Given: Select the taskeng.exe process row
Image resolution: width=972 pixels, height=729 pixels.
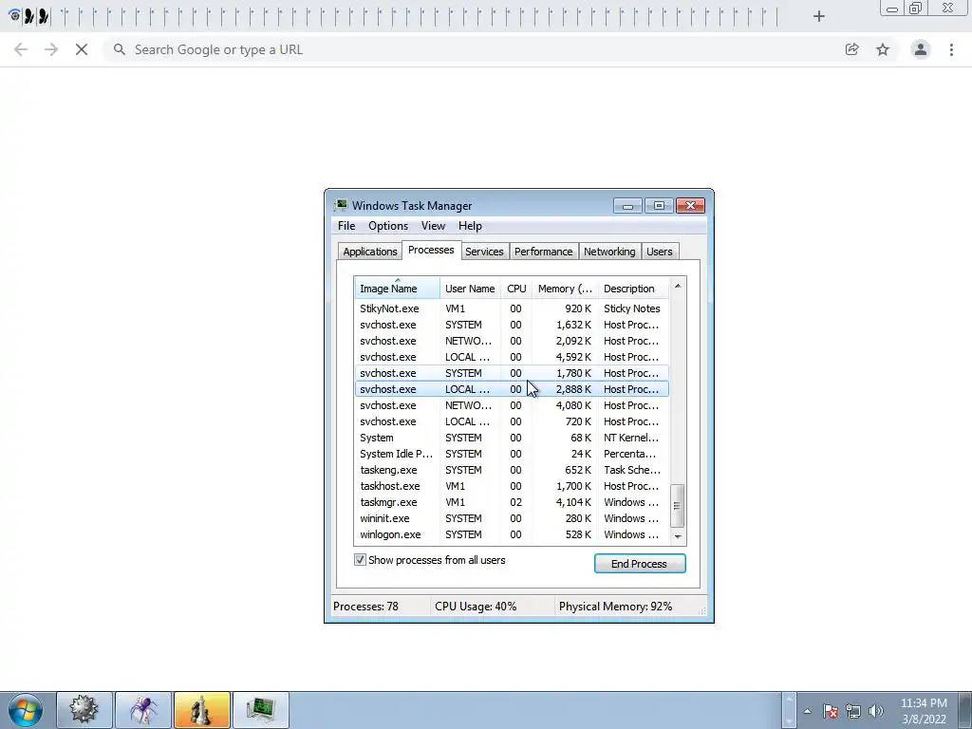Looking at the screenshot, I should pyautogui.click(x=512, y=470).
